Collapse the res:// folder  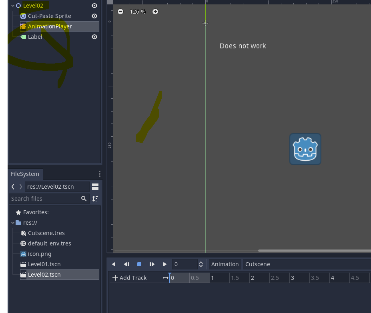pos(12,223)
